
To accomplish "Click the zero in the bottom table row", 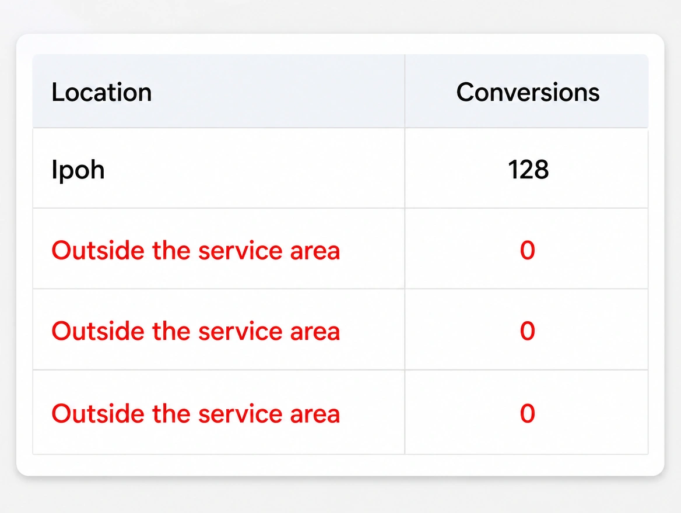I will tap(528, 413).
